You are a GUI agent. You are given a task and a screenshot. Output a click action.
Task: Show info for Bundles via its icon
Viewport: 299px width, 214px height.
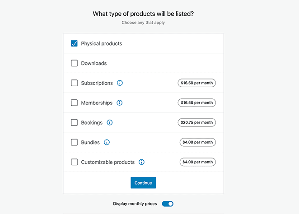point(107,142)
